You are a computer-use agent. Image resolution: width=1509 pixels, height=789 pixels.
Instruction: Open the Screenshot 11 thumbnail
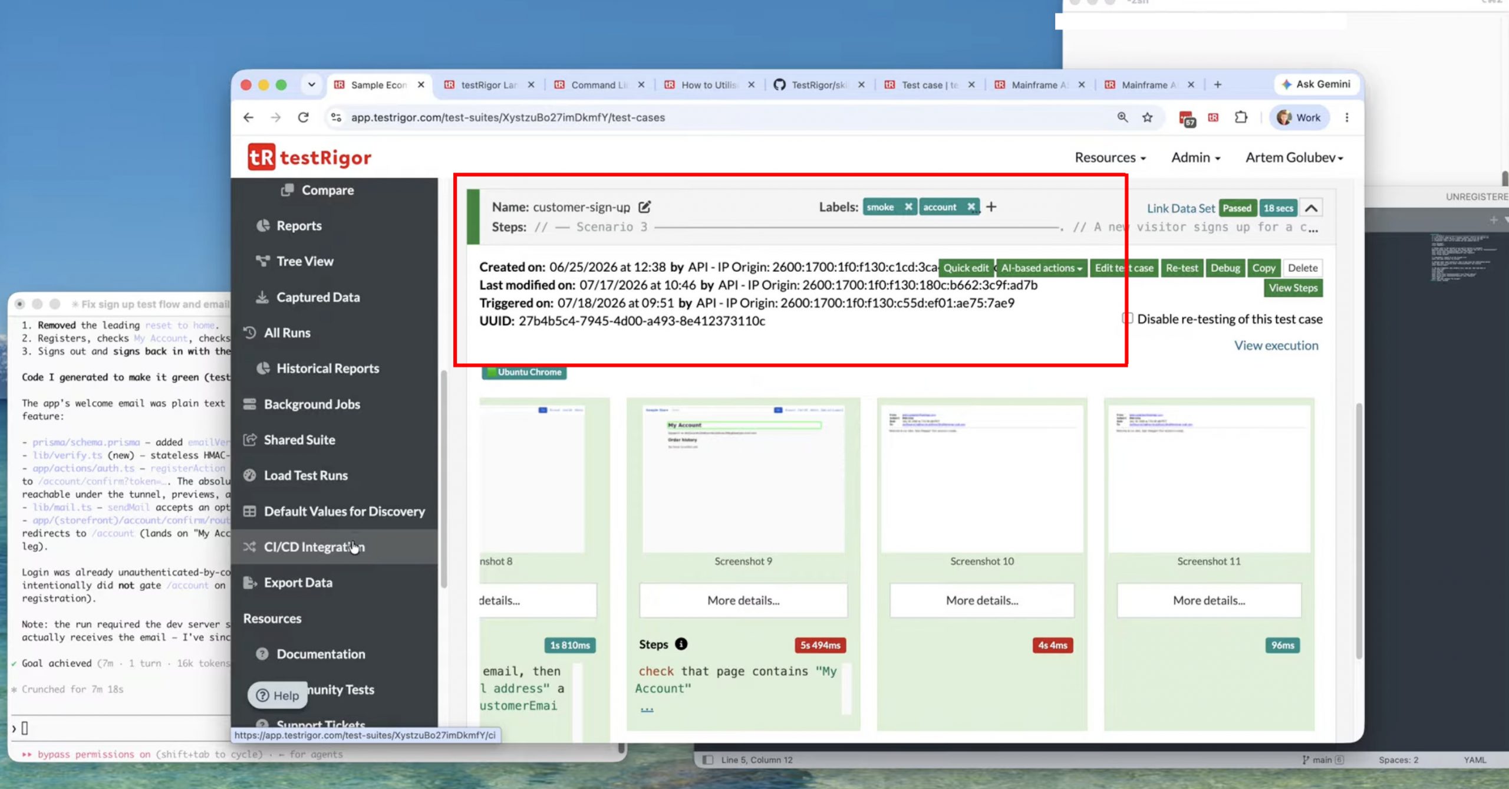pos(1209,478)
